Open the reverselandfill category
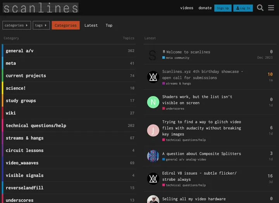This screenshot has height=203, width=279. (x=24, y=188)
